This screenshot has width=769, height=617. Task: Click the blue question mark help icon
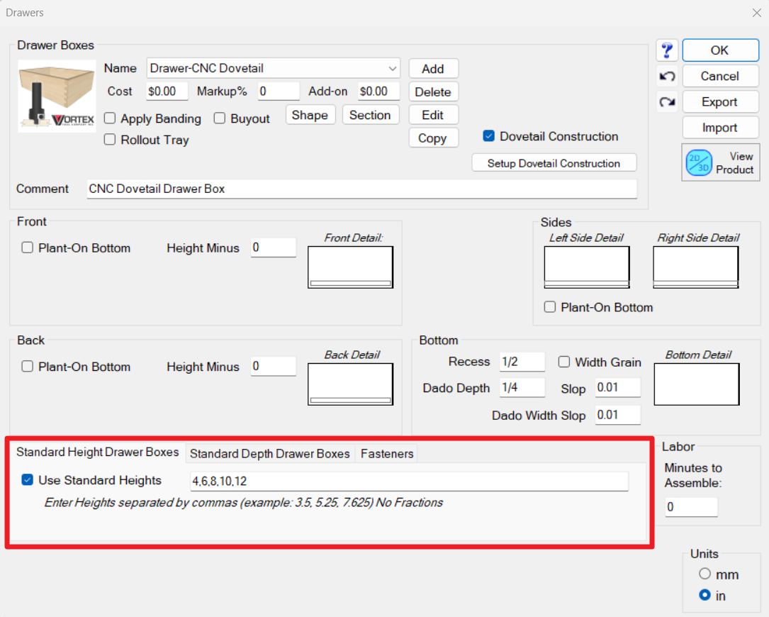(x=666, y=50)
